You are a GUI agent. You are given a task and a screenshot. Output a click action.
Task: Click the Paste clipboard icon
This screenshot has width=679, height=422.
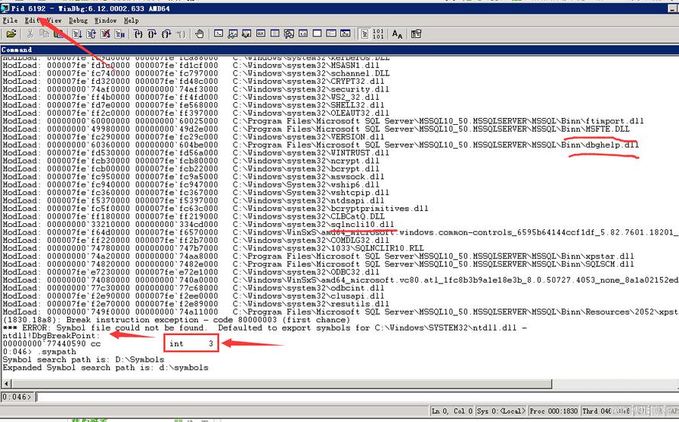pos(58,34)
